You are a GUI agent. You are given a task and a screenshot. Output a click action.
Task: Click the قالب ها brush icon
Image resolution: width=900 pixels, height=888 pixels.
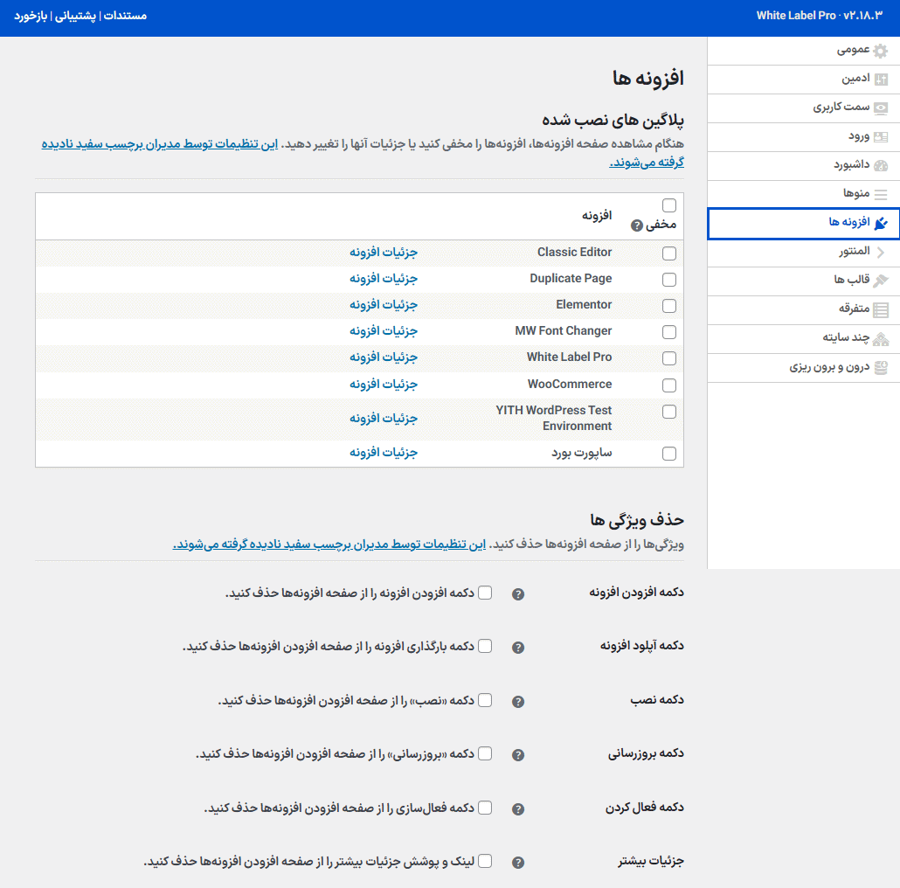[x=881, y=281]
